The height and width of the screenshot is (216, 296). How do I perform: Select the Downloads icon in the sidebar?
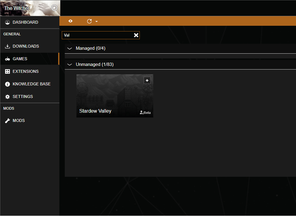[7, 46]
